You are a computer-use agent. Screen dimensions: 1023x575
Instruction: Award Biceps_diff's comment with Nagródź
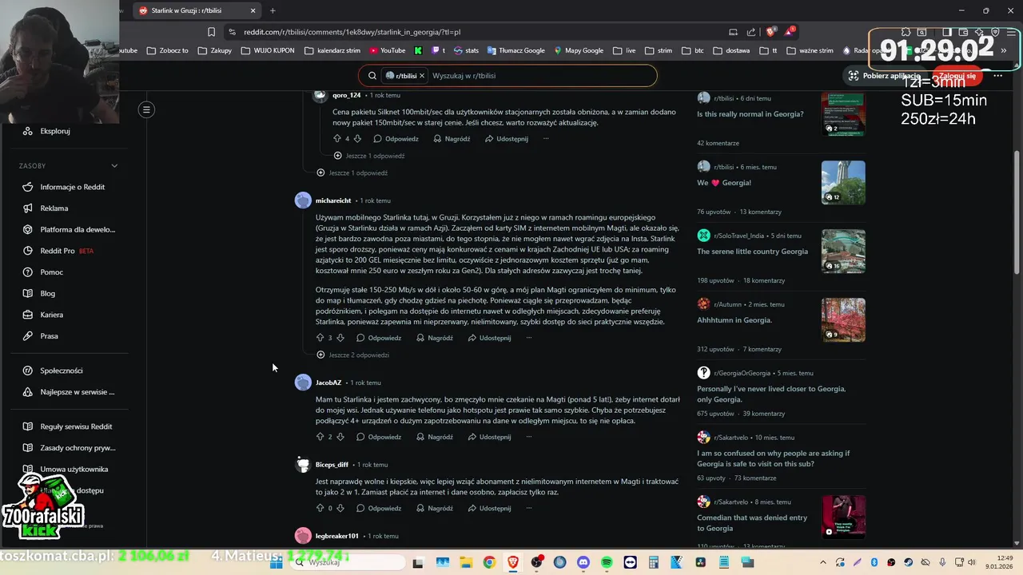(434, 508)
